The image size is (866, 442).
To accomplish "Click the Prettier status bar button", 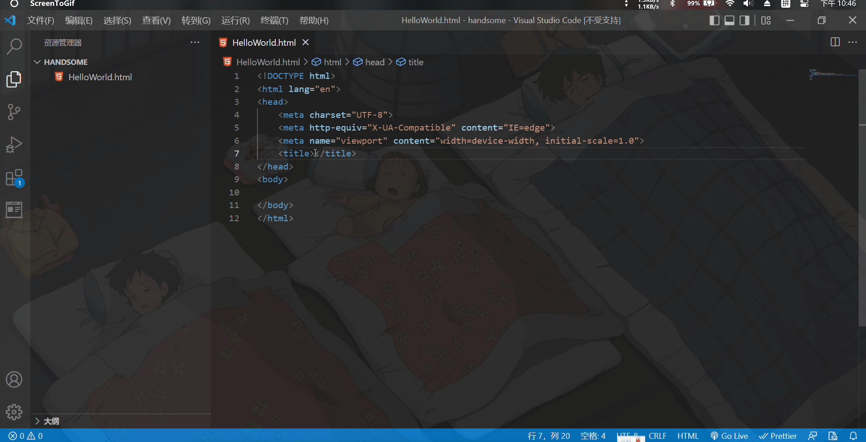I will (x=778, y=436).
